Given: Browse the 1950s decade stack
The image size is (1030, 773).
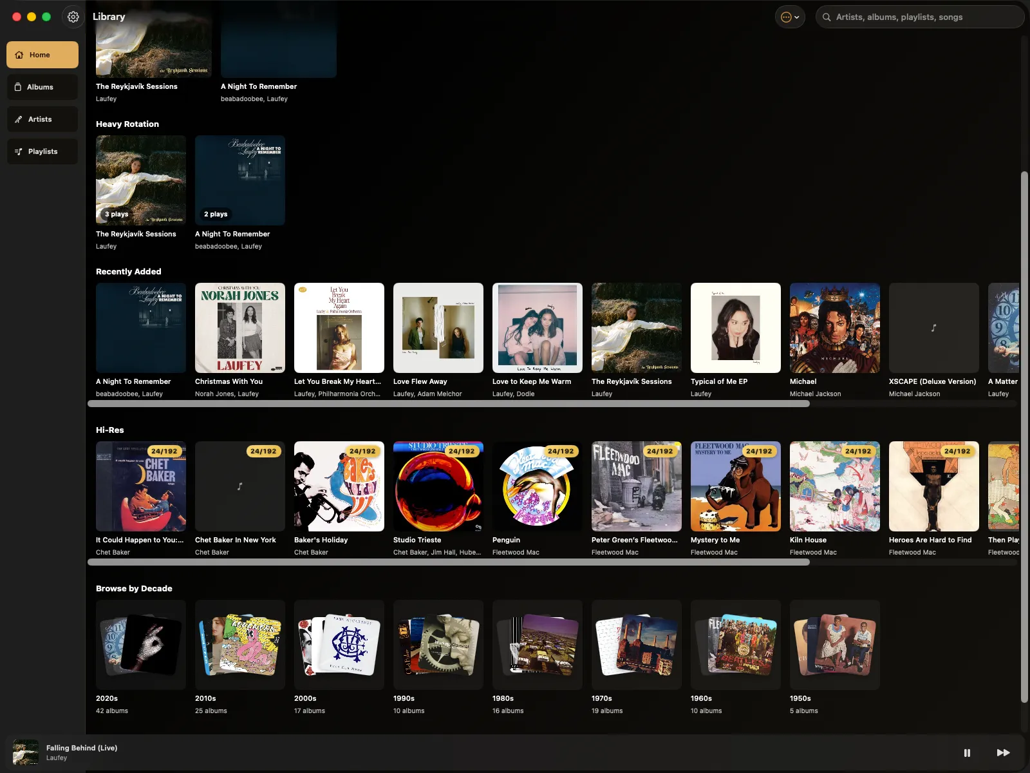Looking at the screenshot, I should (x=835, y=645).
